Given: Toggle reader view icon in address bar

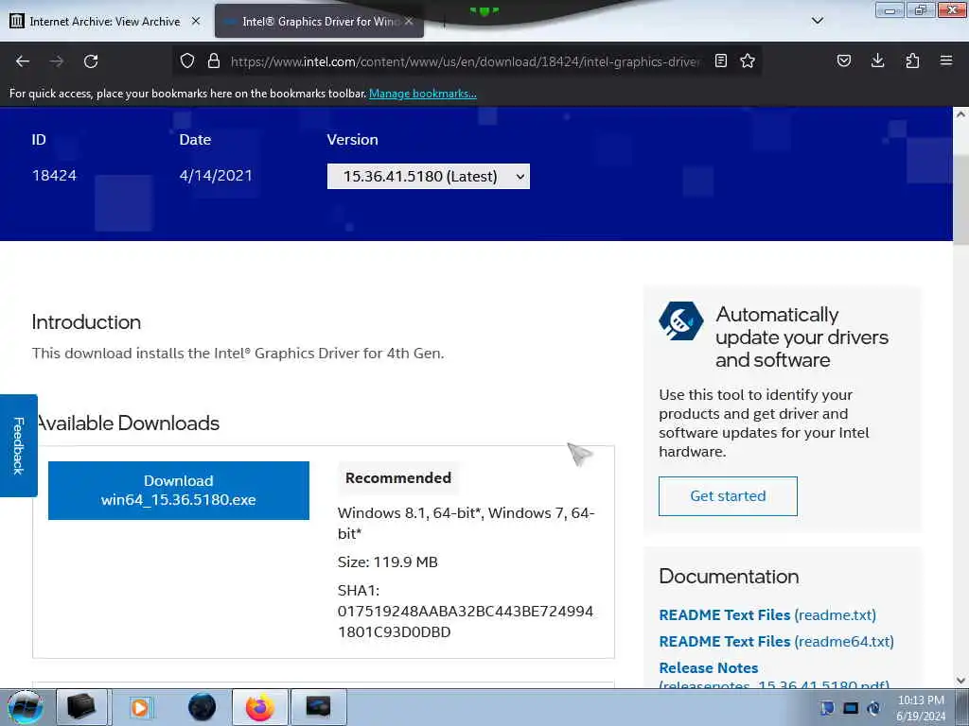Looking at the screenshot, I should click(720, 60).
